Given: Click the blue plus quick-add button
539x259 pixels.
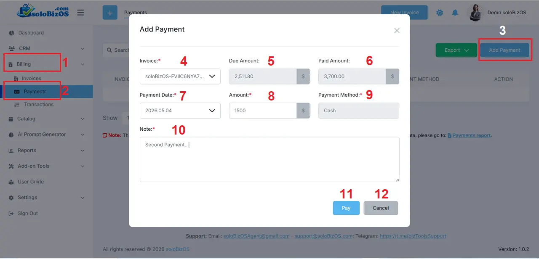Looking at the screenshot, I should click(110, 13).
